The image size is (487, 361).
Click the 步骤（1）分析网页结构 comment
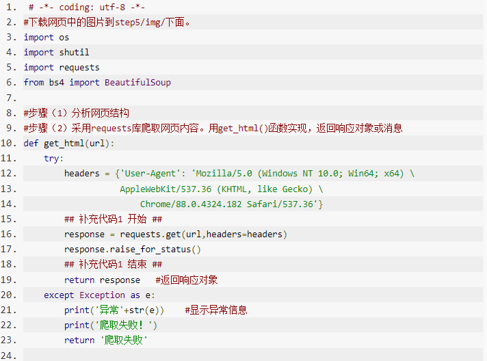click(76, 113)
